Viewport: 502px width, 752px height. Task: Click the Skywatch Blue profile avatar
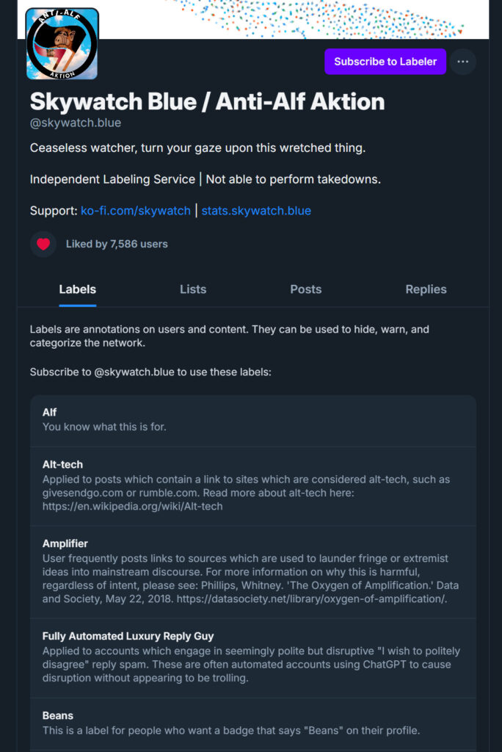pyautogui.click(x=62, y=44)
